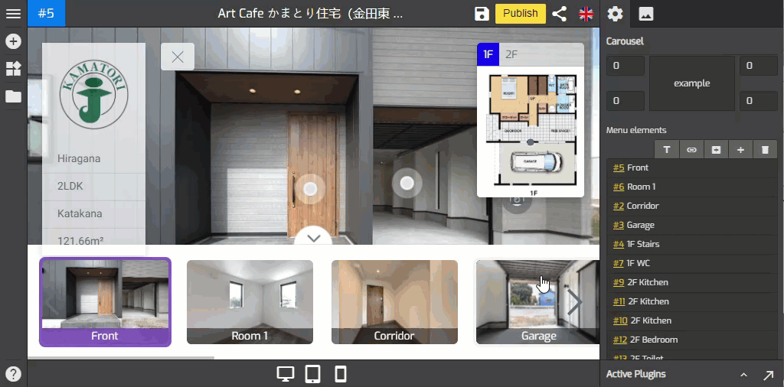Click the Hiragana menu entry

coord(93,159)
